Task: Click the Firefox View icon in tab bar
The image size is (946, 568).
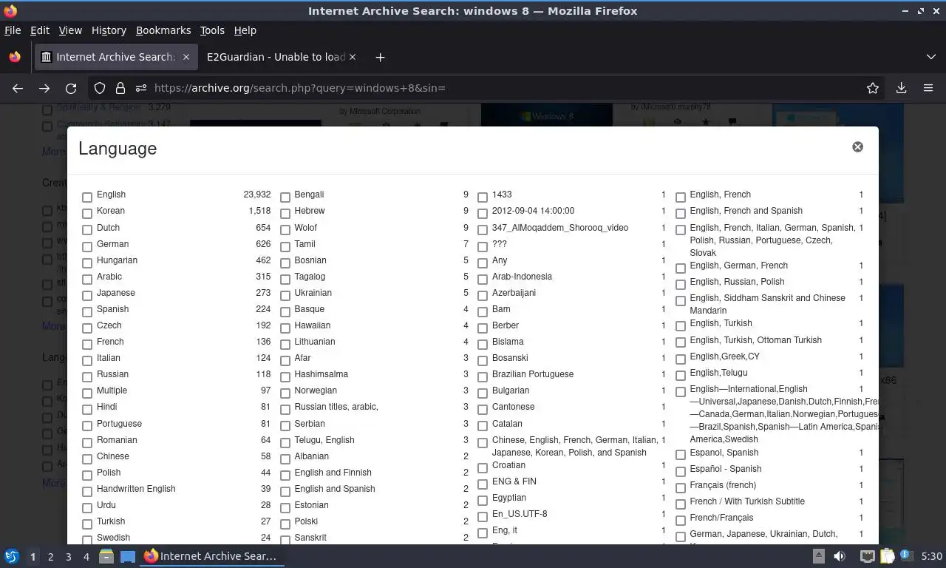Action: tap(15, 57)
